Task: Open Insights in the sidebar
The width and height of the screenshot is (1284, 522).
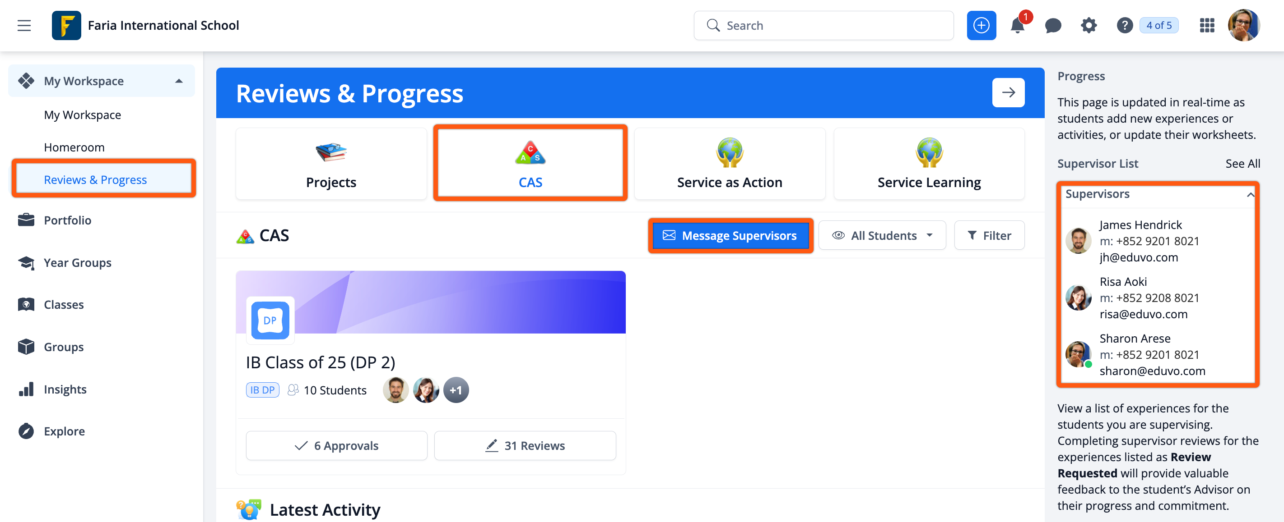Action: (x=65, y=389)
